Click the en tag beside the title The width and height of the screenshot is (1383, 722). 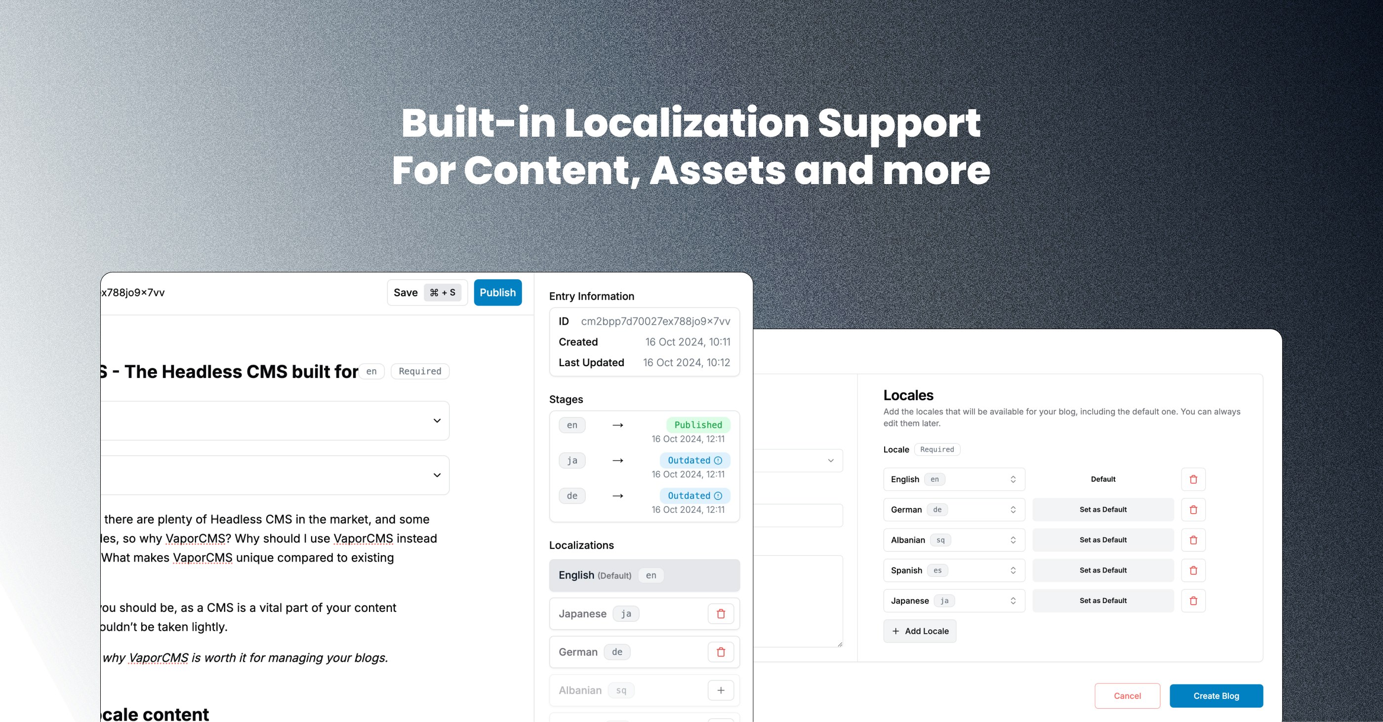pos(371,371)
